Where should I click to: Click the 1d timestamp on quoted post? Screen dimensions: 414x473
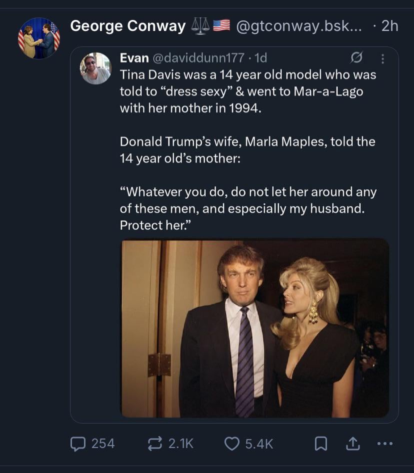point(260,58)
